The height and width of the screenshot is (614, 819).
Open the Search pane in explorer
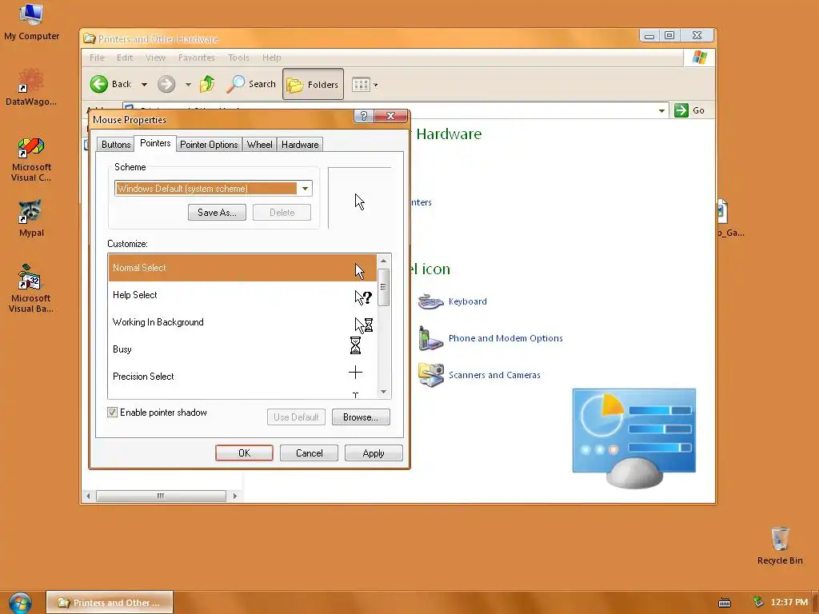[251, 84]
